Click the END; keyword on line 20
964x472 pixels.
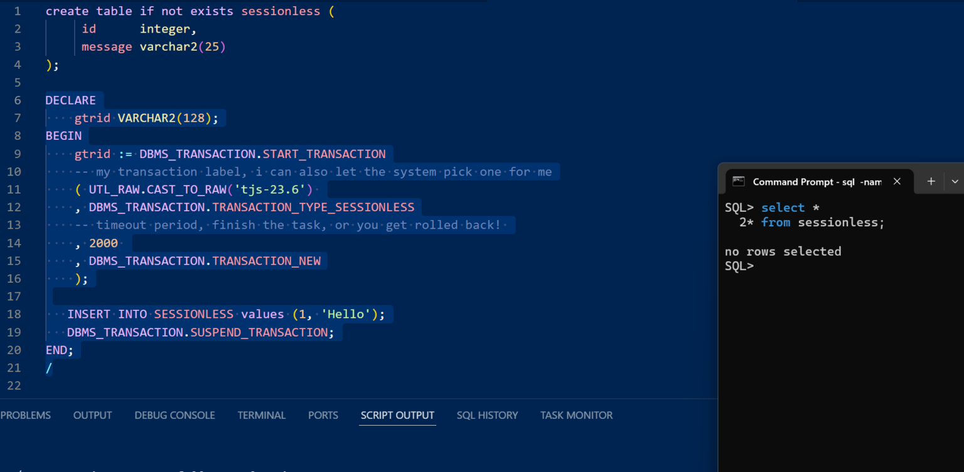point(60,350)
